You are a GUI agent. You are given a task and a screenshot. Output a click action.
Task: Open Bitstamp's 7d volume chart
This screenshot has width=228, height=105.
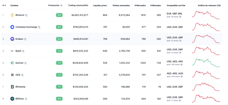tap(206, 87)
